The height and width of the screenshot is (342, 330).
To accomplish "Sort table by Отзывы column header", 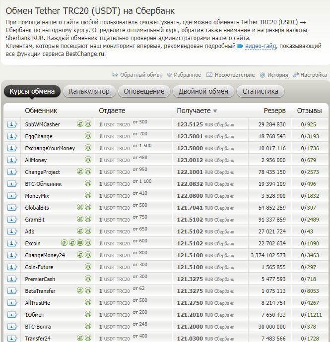I will [309, 111].
